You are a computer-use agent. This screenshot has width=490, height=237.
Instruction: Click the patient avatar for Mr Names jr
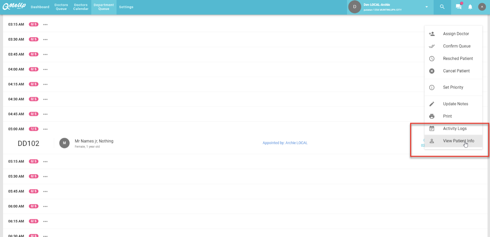(x=64, y=143)
